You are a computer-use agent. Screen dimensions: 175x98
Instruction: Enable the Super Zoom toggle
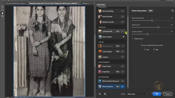(x=122, y=66)
